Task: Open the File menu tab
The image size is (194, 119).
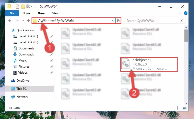Action: click(12, 13)
